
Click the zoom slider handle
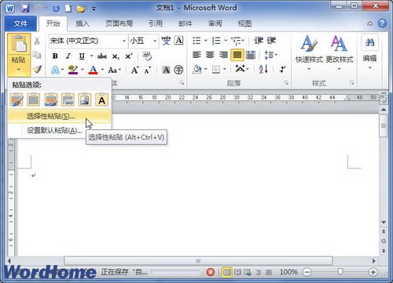(340, 272)
